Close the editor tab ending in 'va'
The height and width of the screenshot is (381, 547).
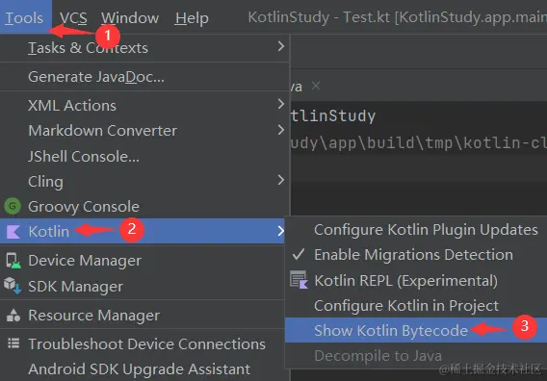(x=316, y=86)
